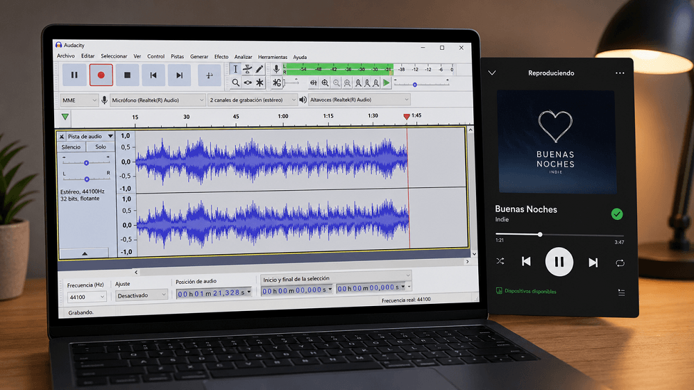The width and height of the screenshot is (694, 390).
Task: Pause Buenas Noches in Spotify
Action: (x=559, y=262)
